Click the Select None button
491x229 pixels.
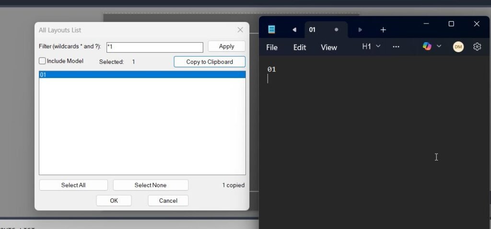click(x=151, y=185)
